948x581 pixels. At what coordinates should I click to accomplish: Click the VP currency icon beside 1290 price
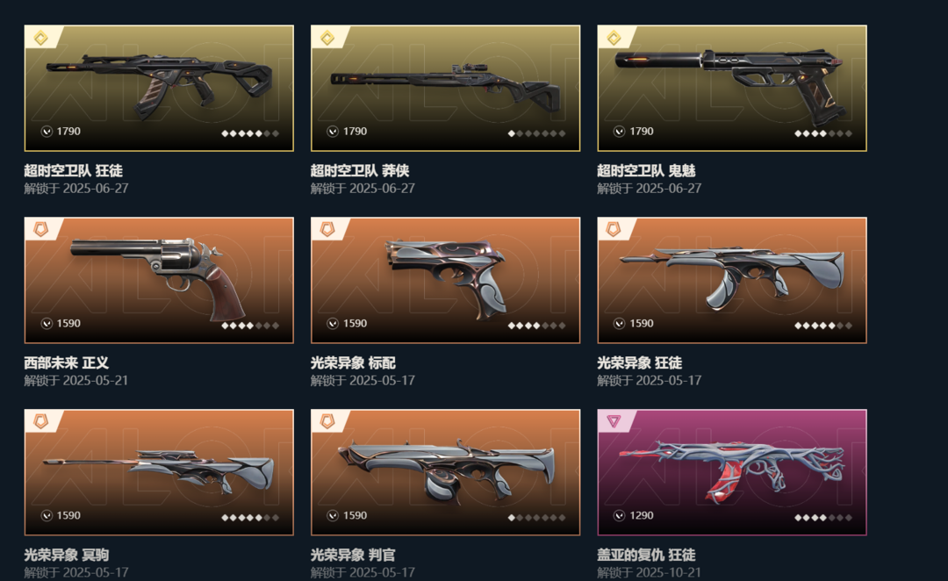[x=619, y=515]
